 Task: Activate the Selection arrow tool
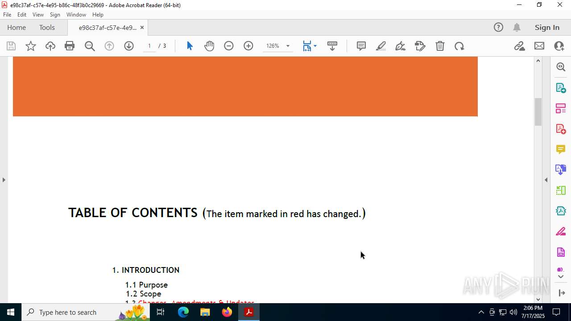190,46
